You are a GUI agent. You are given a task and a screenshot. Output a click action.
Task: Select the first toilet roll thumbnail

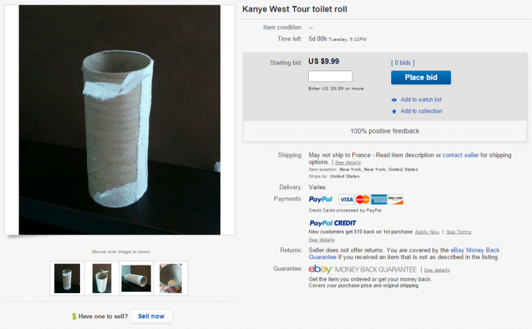click(x=67, y=279)
